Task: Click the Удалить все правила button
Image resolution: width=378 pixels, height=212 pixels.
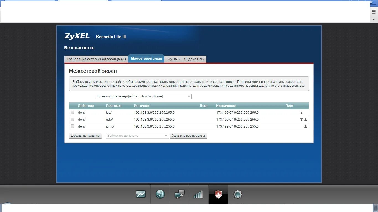Action: point(188,136)
